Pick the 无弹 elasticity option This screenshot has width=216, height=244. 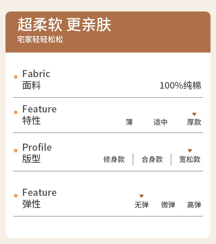141,205
